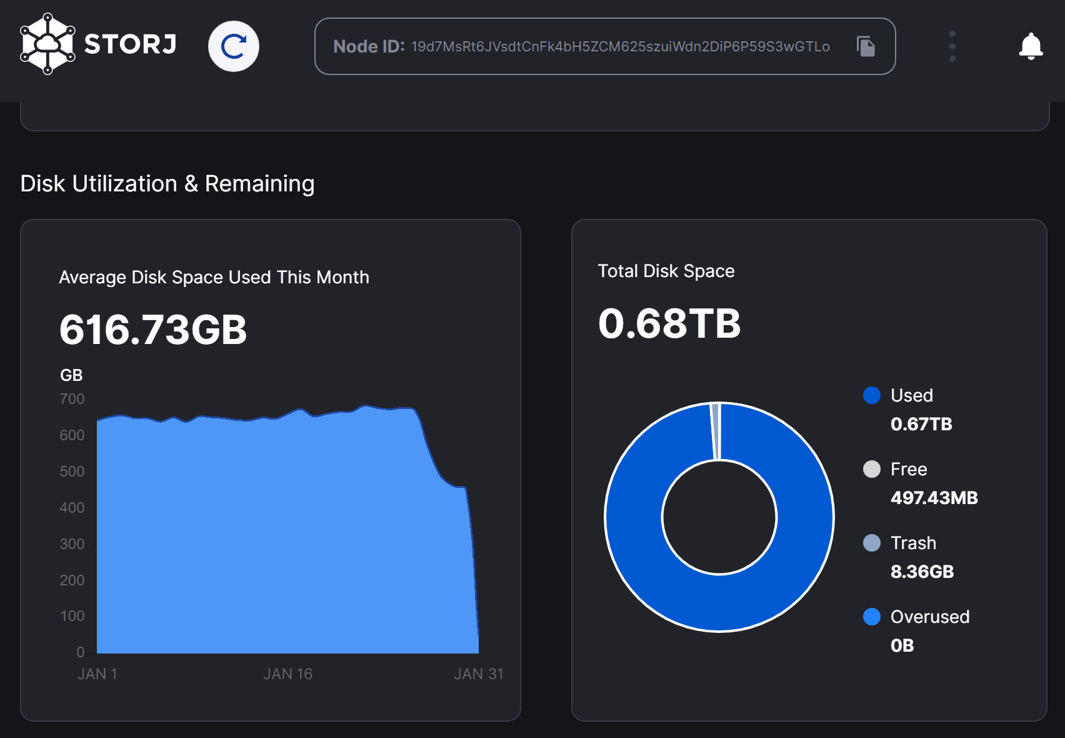Click the STORJ brand text

pyautogui.click(x=131, y=44)
